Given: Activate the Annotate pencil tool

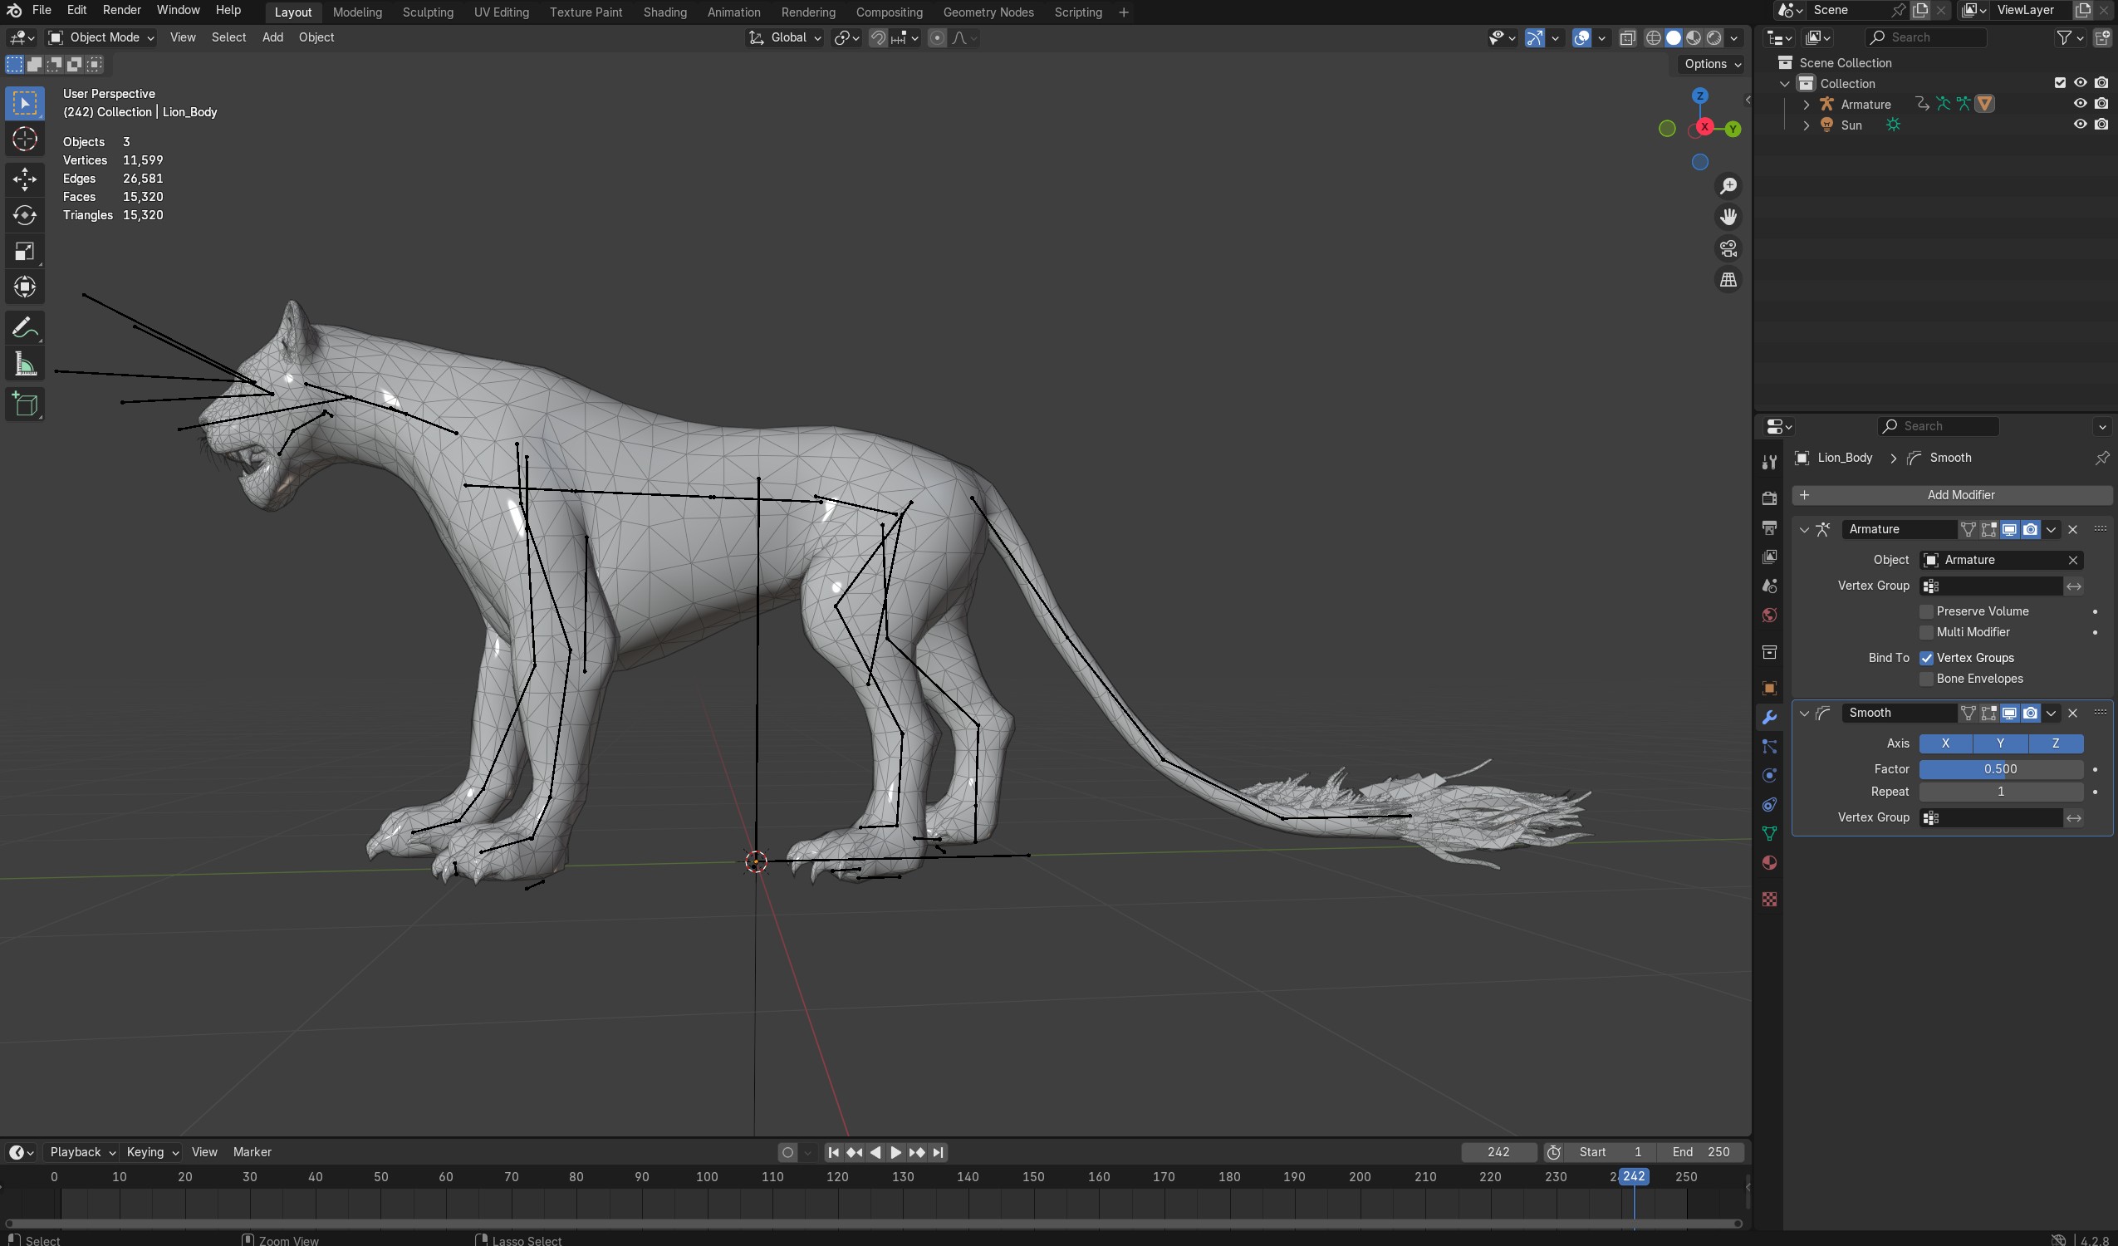Looking at the screenshot, I should (24, 327).
